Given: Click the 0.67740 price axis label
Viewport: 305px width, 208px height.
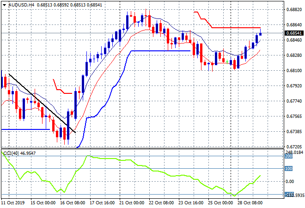Looking at the screenshot, I should [294, 101].
